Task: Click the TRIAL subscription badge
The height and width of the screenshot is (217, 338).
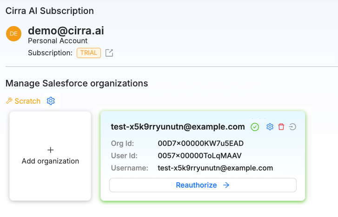Action: pyautogui.click(x=89, y=53)
